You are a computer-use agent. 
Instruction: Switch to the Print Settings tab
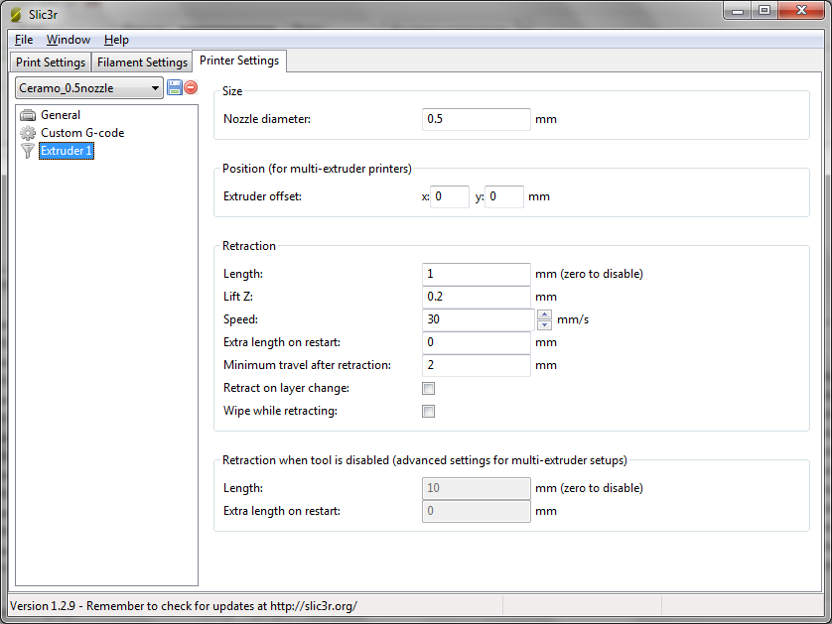[x=51, y=62]
